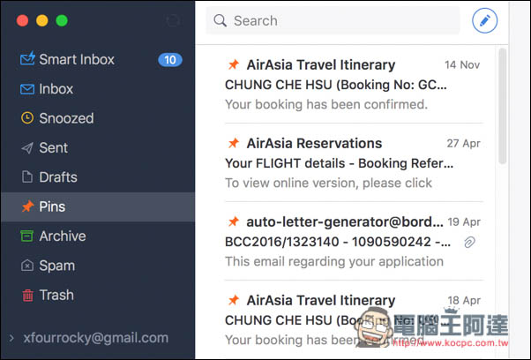Click the attachment paperclip on BCC2016 email

tap(470, 242)
